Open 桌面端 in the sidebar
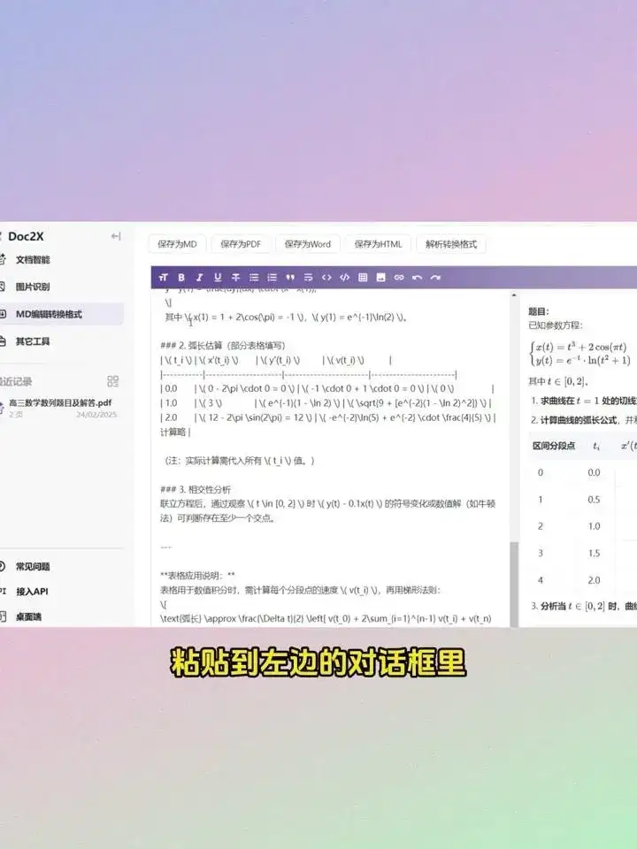Viewport: 637px width, 849px height. 28,616
